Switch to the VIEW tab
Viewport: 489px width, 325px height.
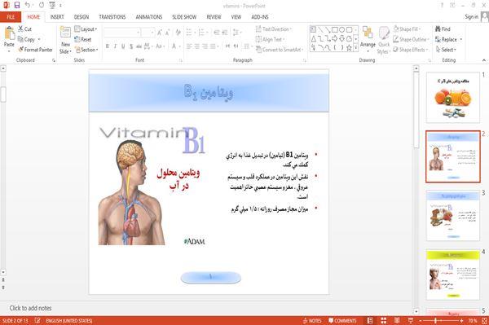236,17
